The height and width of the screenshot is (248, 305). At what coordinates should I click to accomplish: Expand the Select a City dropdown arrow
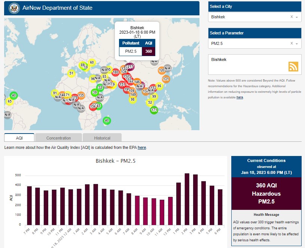(297, 17)
